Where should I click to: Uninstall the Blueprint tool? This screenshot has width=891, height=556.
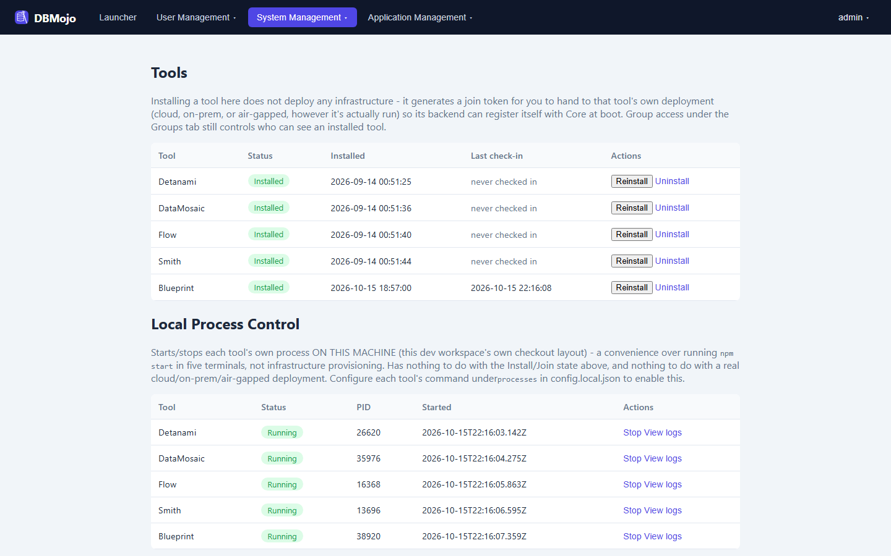click(672, 287)
